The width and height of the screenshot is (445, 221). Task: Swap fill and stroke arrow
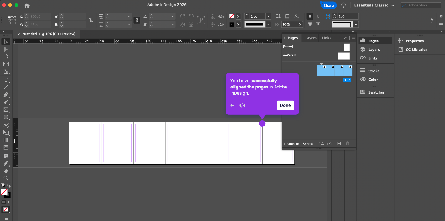coord(9,186)
